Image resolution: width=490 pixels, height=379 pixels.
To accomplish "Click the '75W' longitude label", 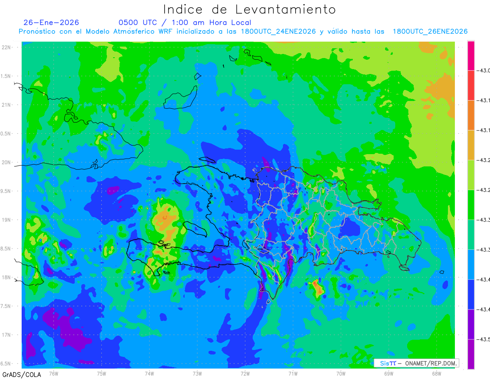I will point(102,373).
